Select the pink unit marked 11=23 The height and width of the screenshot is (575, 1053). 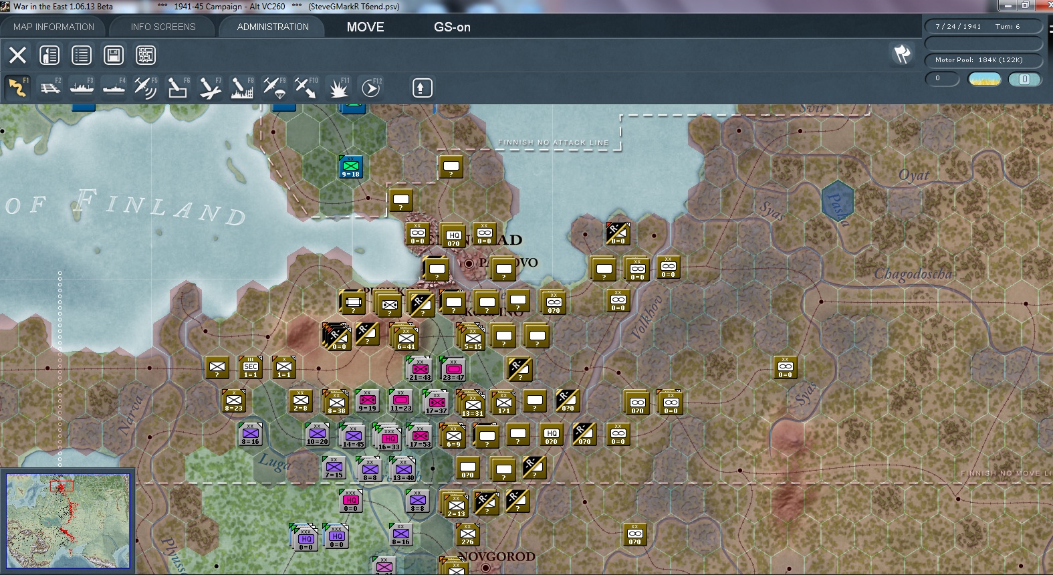pos(401,400)
